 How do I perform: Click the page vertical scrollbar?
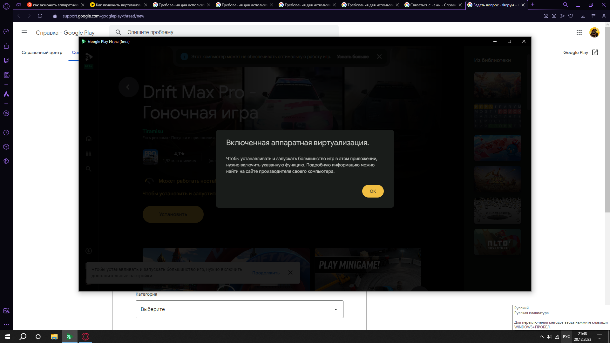point(607,119)
